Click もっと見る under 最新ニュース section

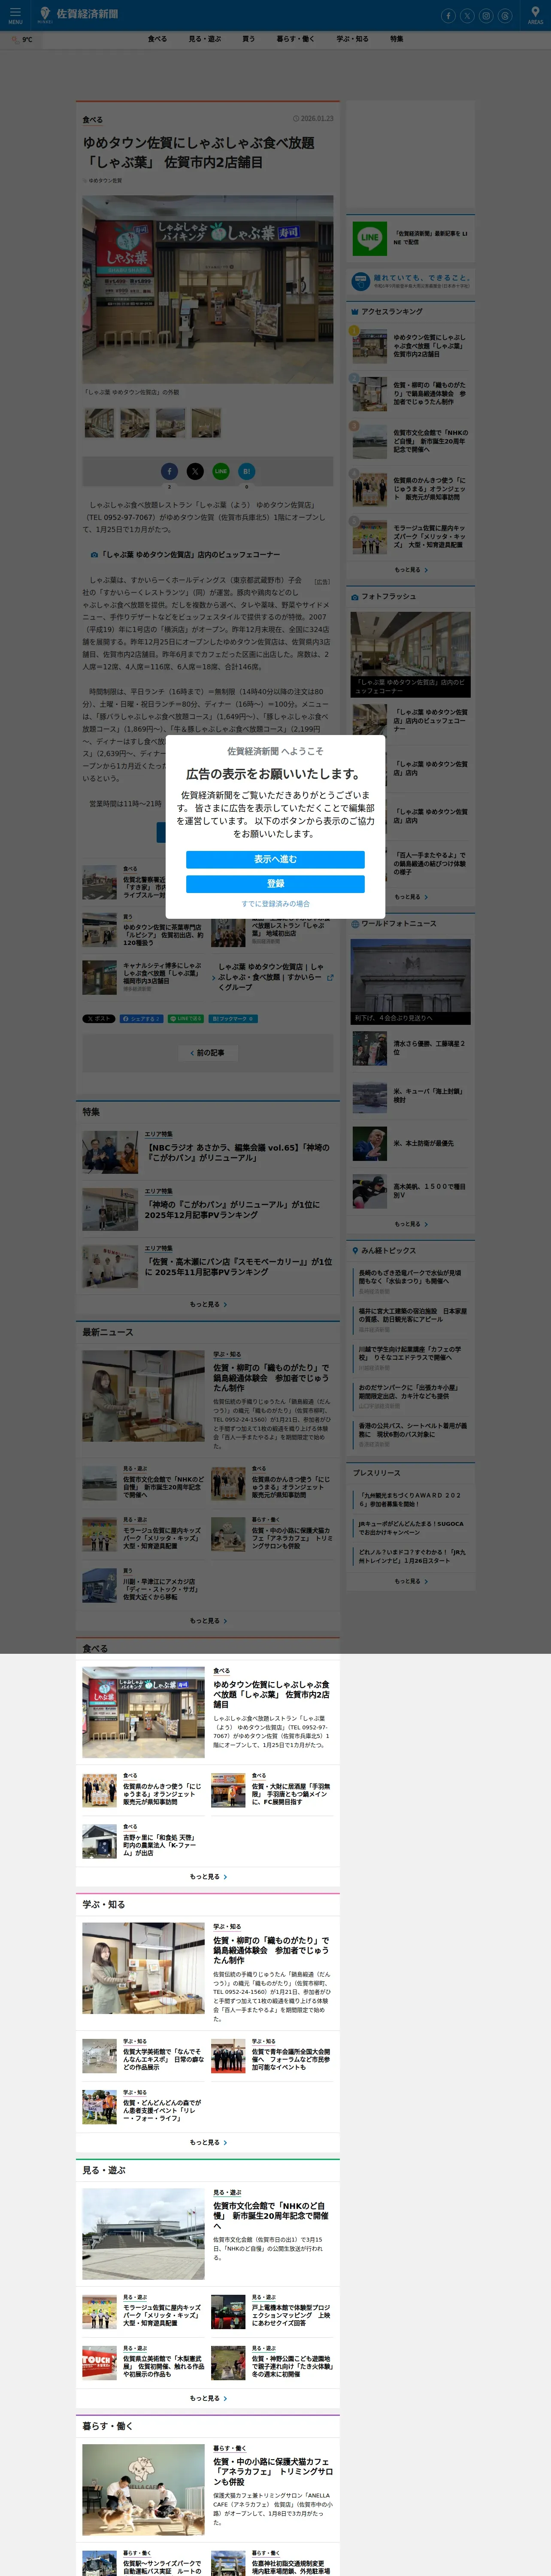click(208, 1621)
